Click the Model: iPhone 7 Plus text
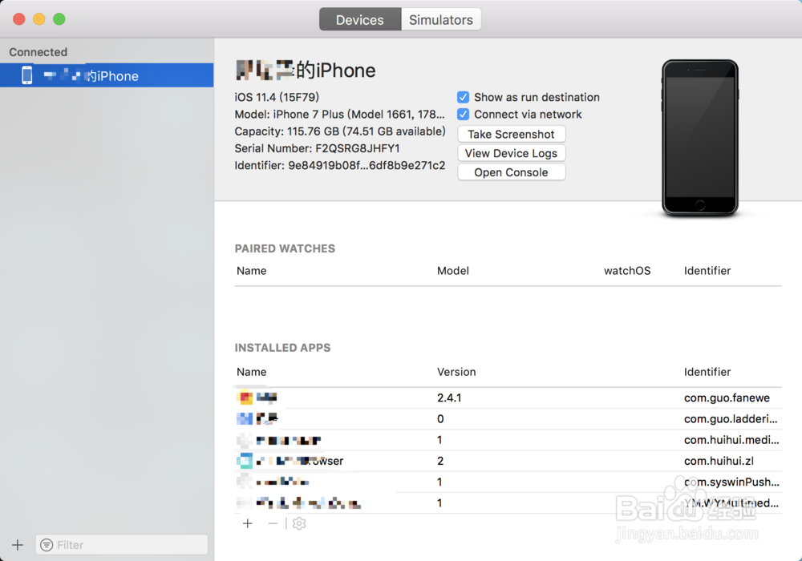 339,114
